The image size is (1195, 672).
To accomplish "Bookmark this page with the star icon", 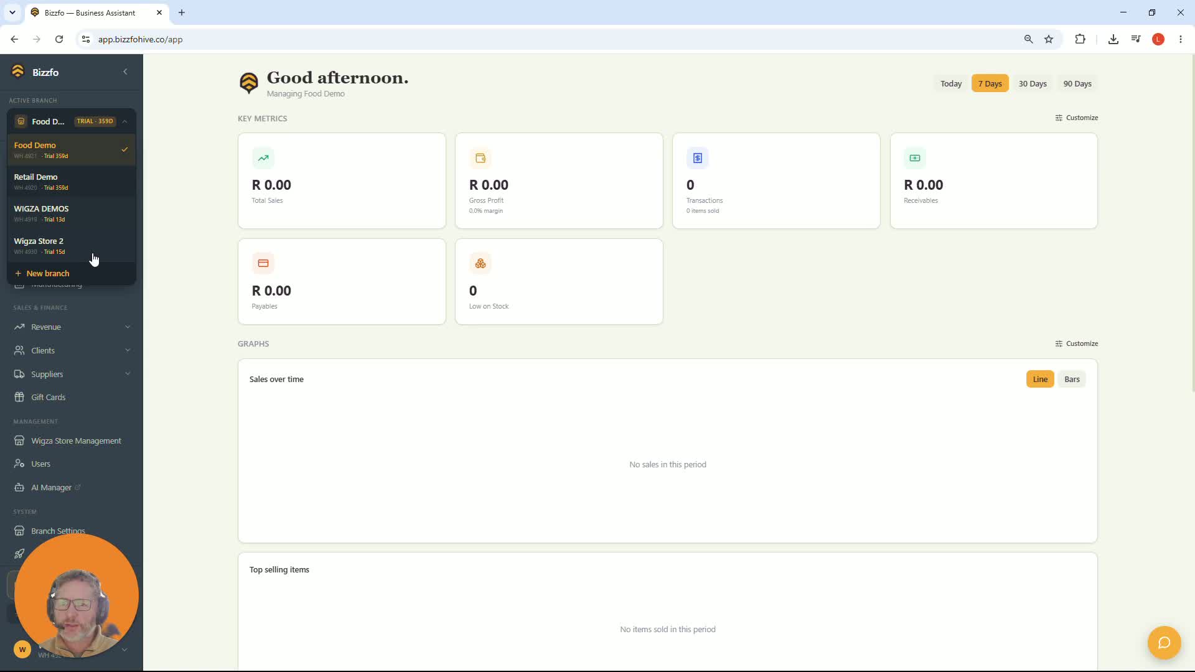I will click(x=1049, y=39).
